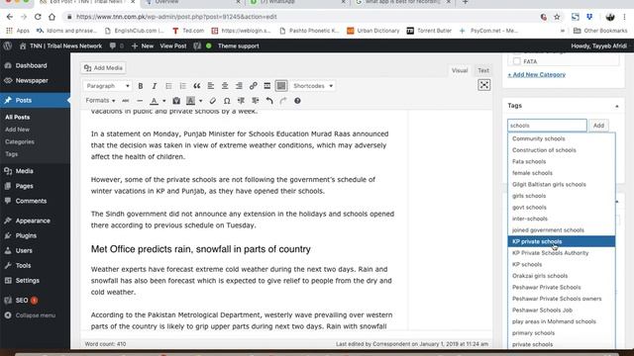Open background color picker arrow

200,101
